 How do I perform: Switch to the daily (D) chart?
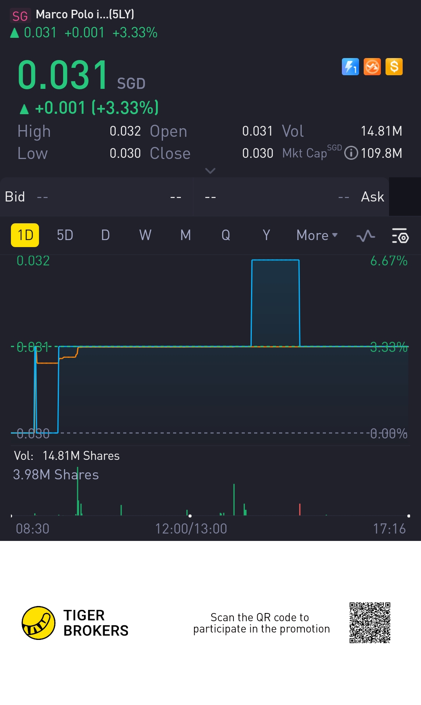(x=105, y=235)
